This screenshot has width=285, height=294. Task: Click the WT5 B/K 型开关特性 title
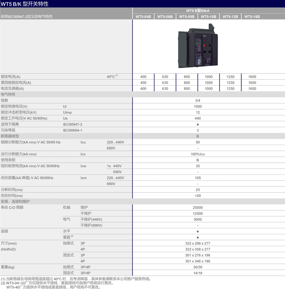(24, 4)
